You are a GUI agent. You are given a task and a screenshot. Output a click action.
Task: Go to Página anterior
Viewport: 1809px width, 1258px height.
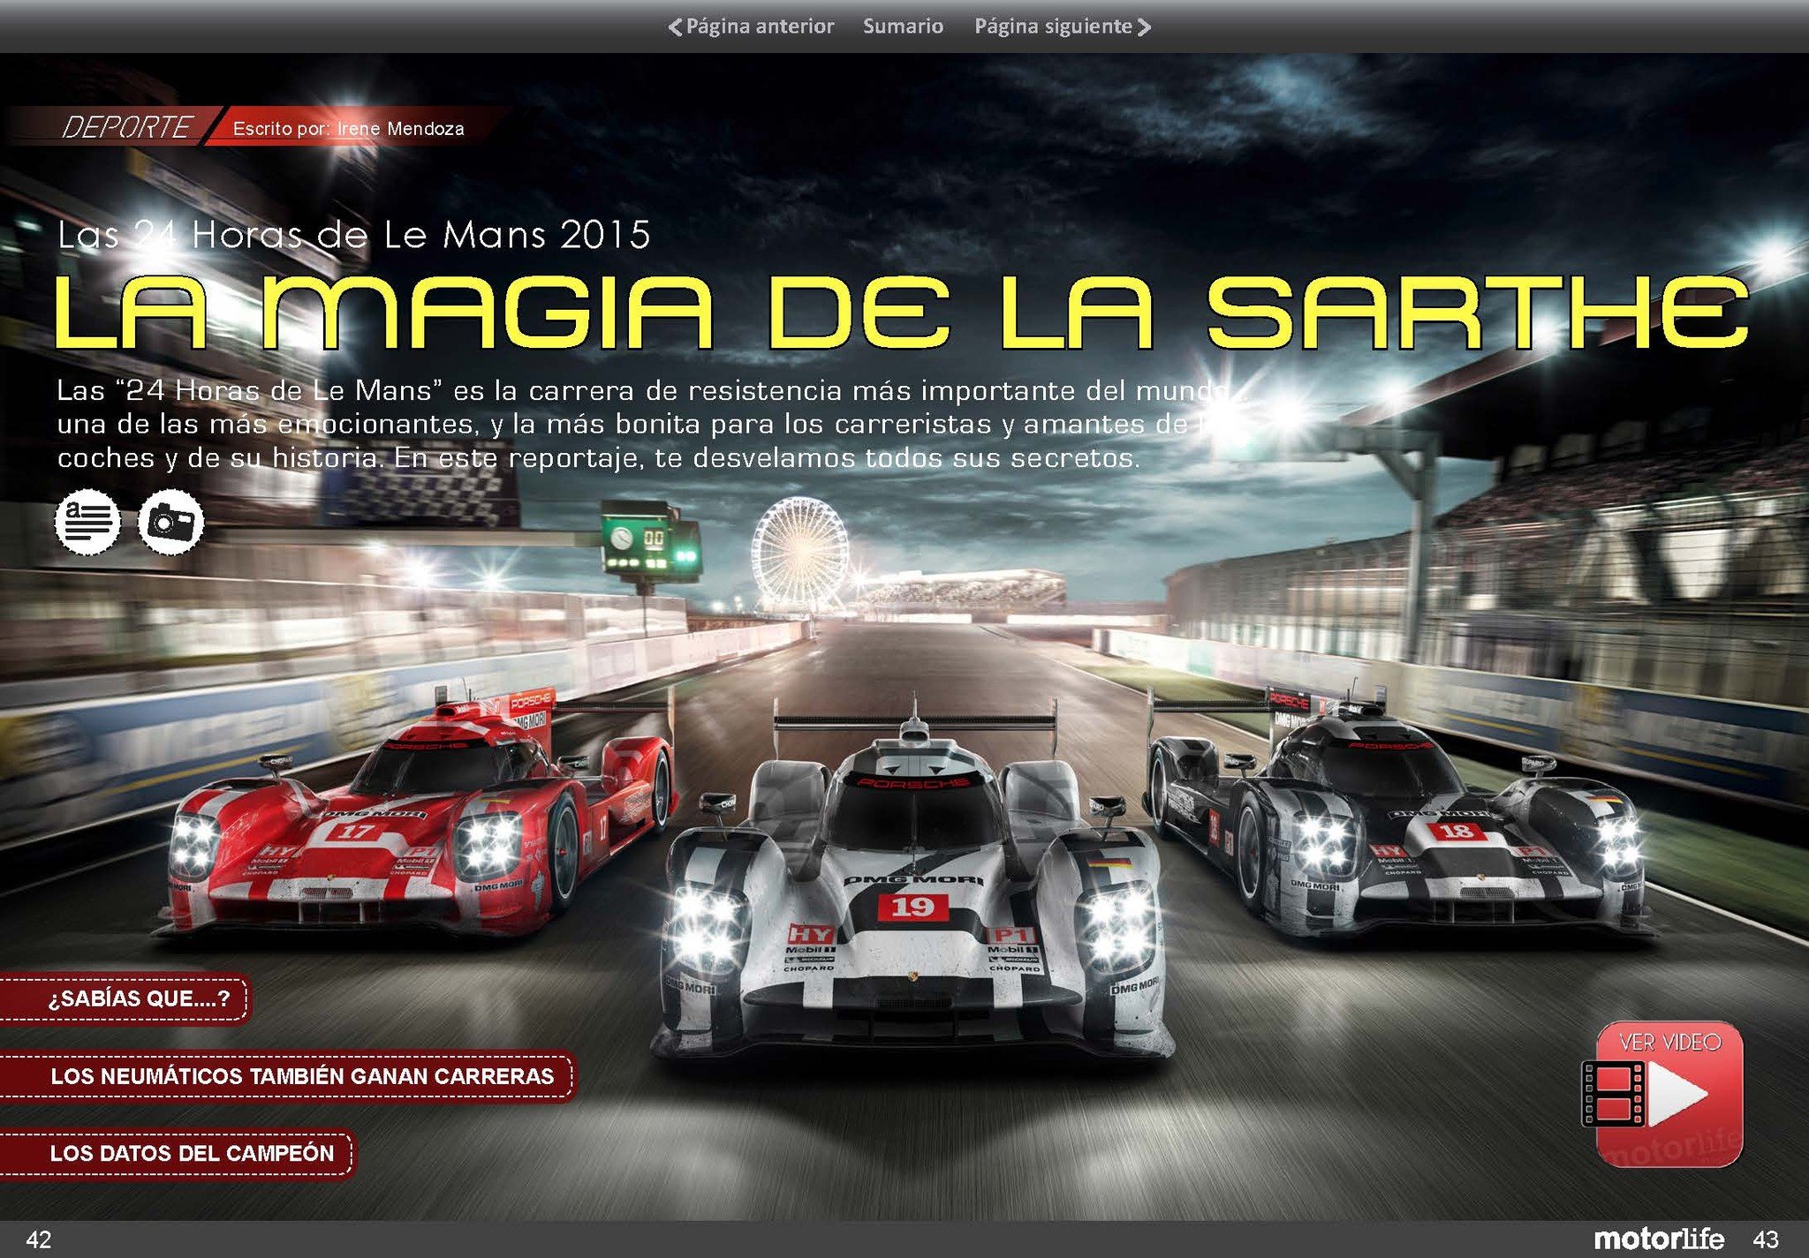(751, 26)
